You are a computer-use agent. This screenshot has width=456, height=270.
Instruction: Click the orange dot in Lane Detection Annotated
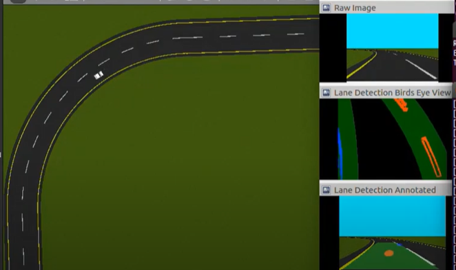[388, 253]
